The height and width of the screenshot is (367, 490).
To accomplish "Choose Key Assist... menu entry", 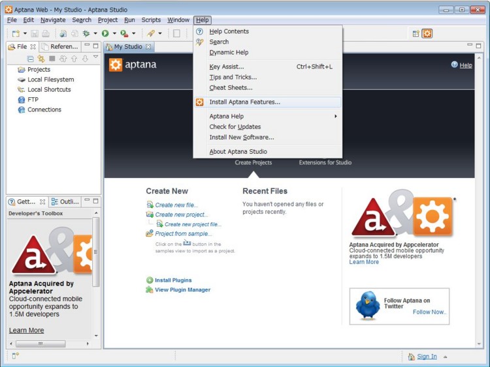I will (268, 66).
